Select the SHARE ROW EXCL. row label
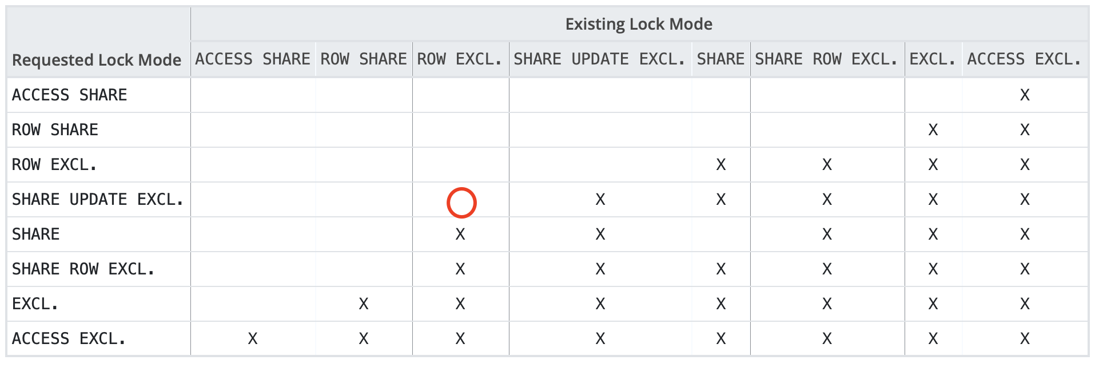This screenshot has height=372, width=1099. [x=83, y=269]
